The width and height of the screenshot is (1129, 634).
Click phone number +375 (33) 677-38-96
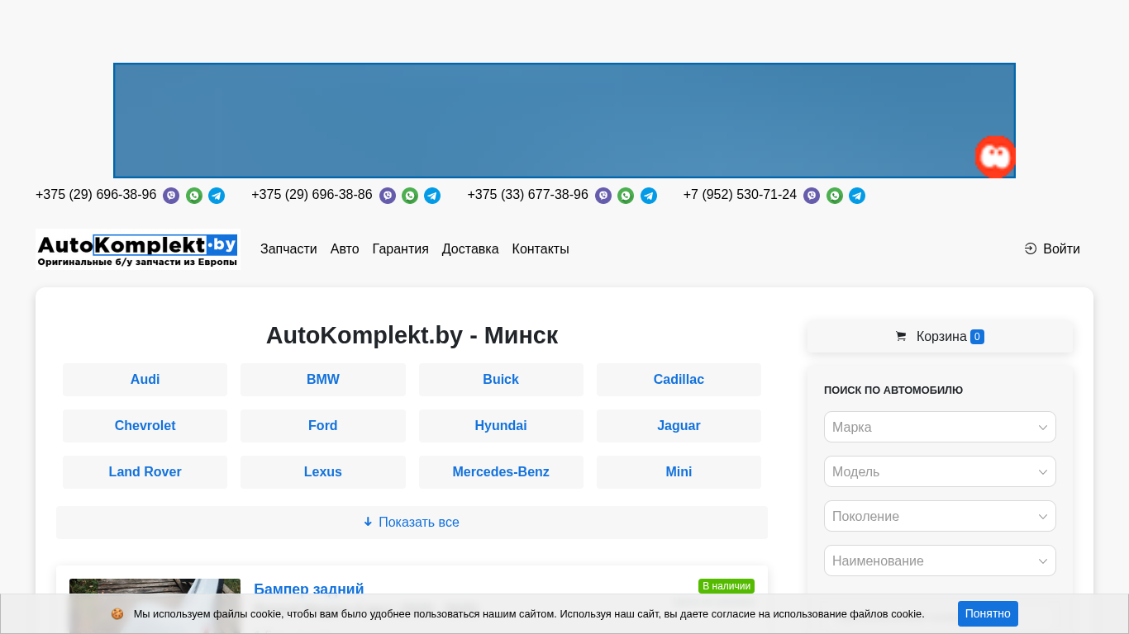527,195
